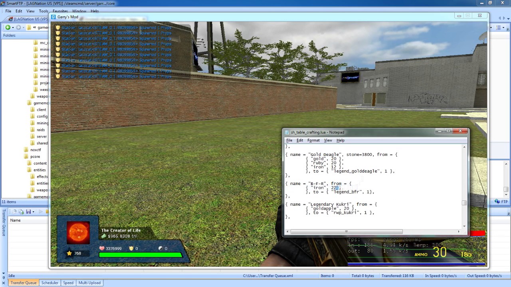511x287 pixels.
Task: Open the Back button history dropdown arrow
Action: [x=13, y=28]
